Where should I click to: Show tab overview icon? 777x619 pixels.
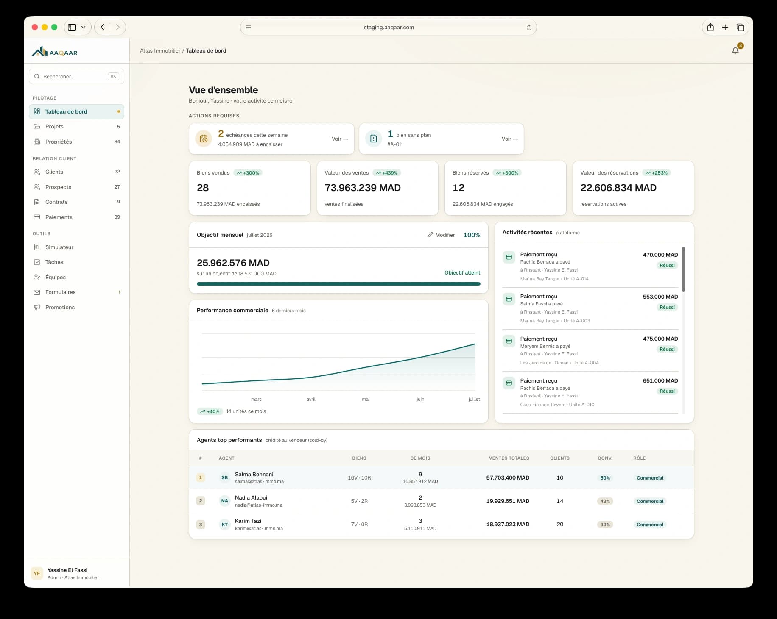click(740, 27)
